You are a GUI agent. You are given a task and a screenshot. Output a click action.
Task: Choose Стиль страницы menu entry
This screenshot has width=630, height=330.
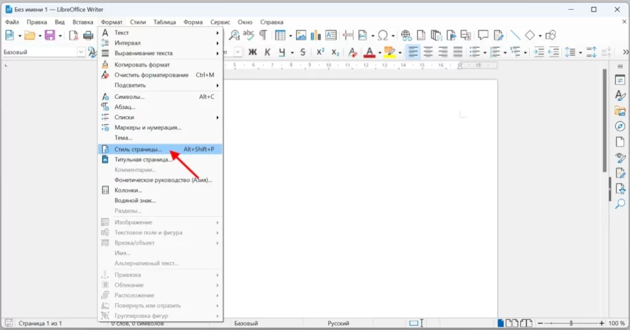[x=161, y=149]
